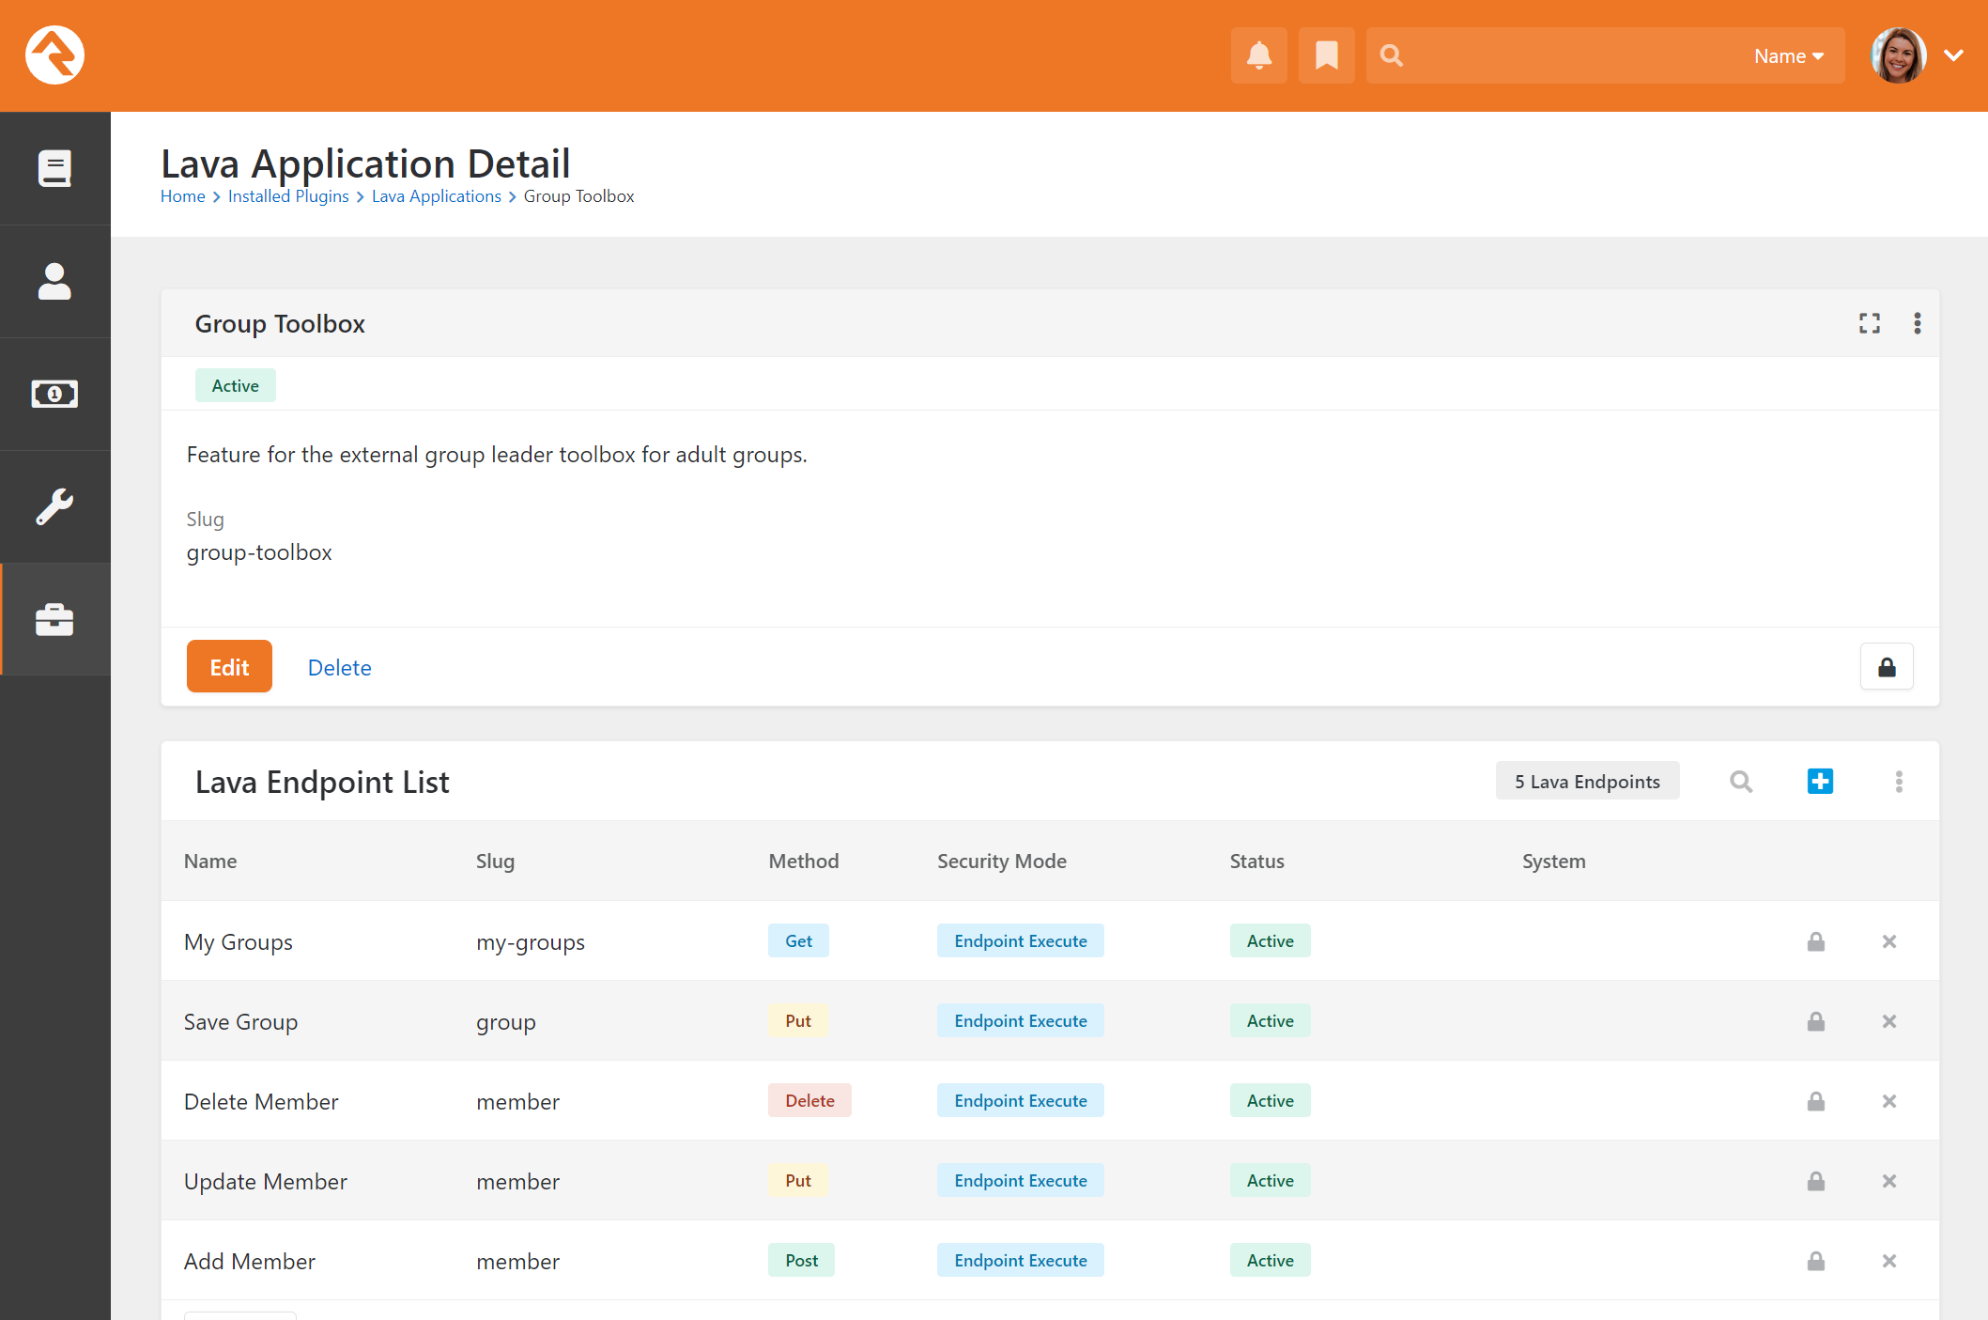Click the Post method badge
This screenshot has width=1988, height=1320.
click(801, 1260)
